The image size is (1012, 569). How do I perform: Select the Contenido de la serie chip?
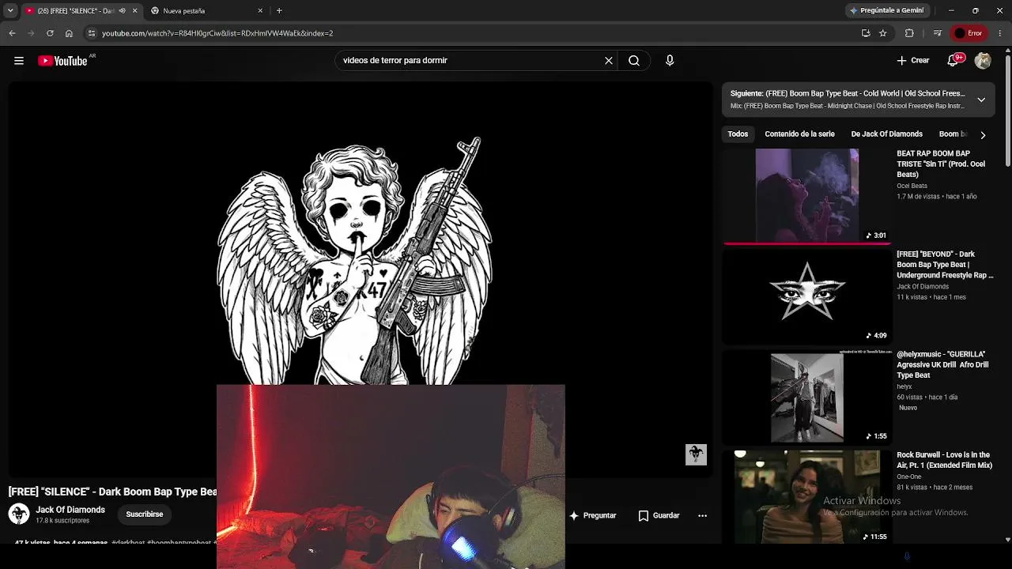click(x=799, y=134)
